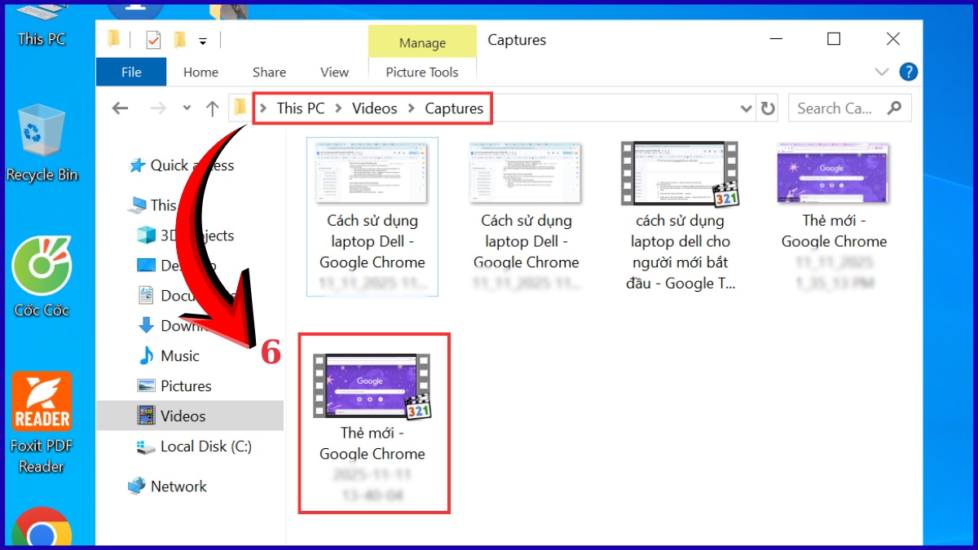Open Documents in the navigation pane
The height and width of the screenshot is (550, 978).
[186, 296]
